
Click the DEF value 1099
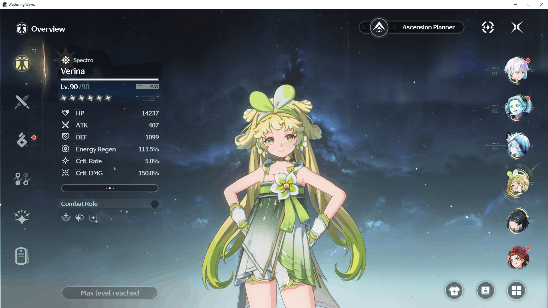point(152,137)
